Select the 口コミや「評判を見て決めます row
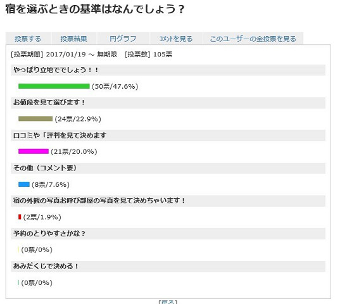This screenshot has height=304, width=340. point(168,136)
